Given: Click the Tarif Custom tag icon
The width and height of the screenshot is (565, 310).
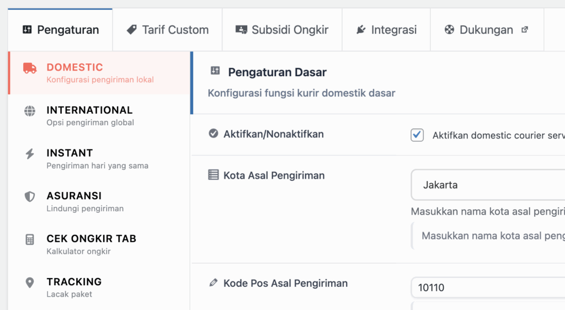Looking at the screenshot, I should [131, 30].
